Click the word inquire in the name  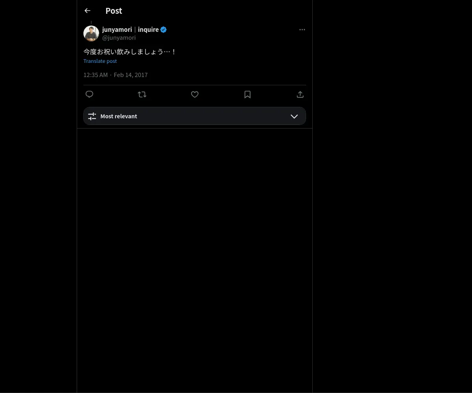(x=148, y=29)
